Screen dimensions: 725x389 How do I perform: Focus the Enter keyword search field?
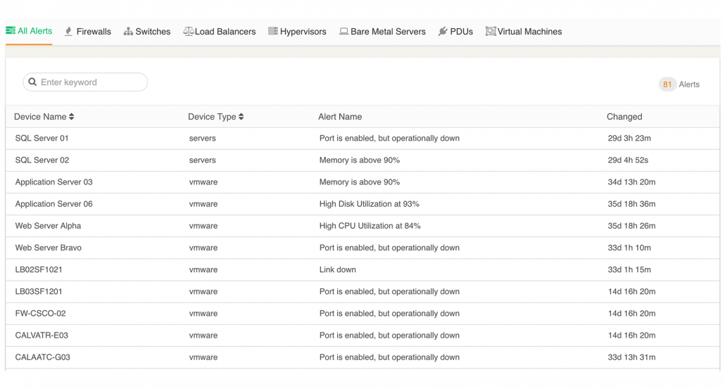coord(85,82)
